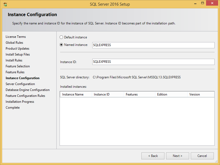This screenshot has height=165, width=220.
Task: Minimize the SQL Server 2016 Setup window
Action: tap(195, 3)
